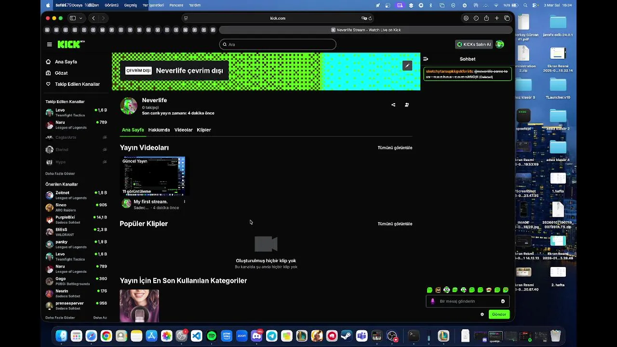Screen dimensions: 617x347
Task: Select the Ana Sayfa channel tab
Action: click(x=133, y=130)
